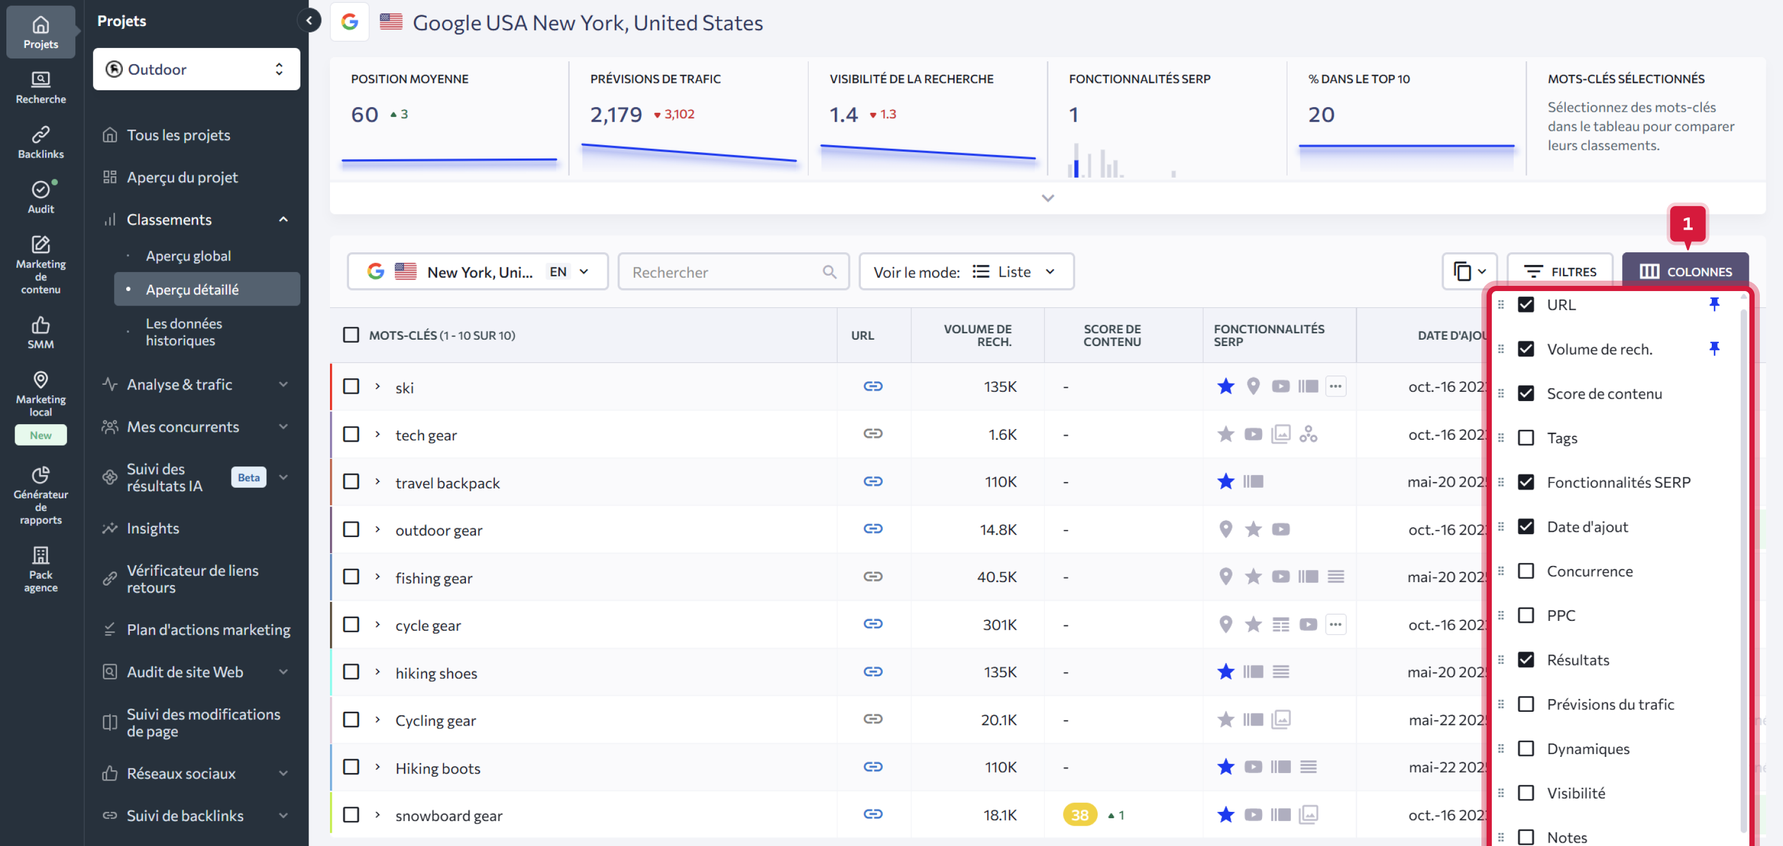Open URL link icon for snowboard gear
1783x846 pixels.
[x=873, y=814]
